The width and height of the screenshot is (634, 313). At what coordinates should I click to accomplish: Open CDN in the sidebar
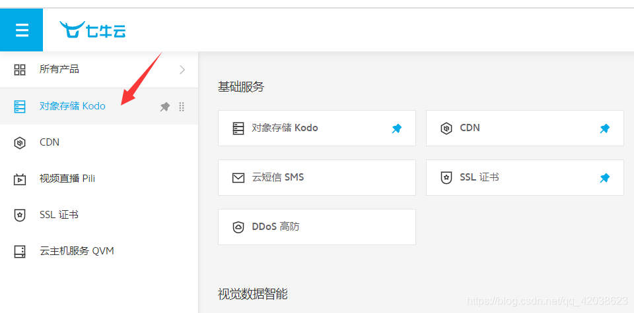[99, 142]
